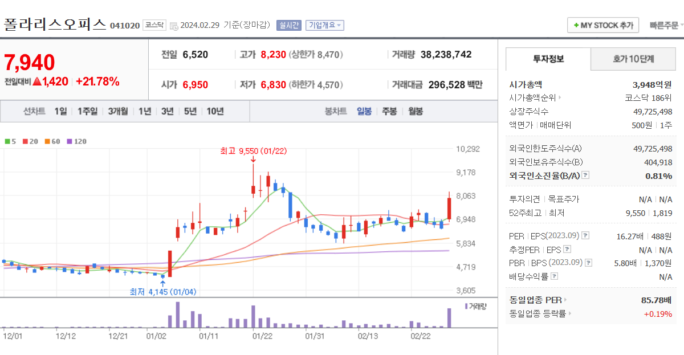Click the red 20-day moving average legend marker

(25, 141)
